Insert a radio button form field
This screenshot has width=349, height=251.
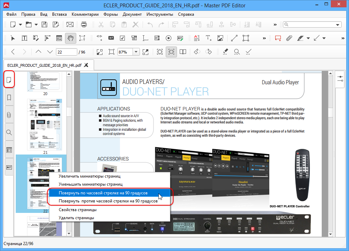pyautogui.click(x=169, y=38)
